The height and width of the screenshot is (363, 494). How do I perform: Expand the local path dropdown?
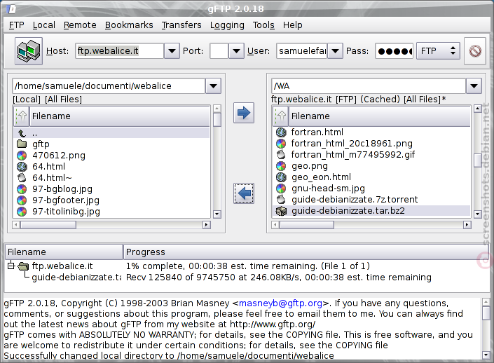[x=213, y=86]
